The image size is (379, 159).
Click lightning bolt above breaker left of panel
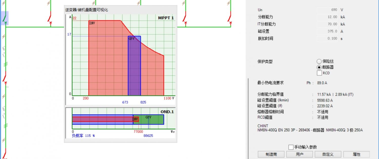pyautogui.click(x=49, y=3)
